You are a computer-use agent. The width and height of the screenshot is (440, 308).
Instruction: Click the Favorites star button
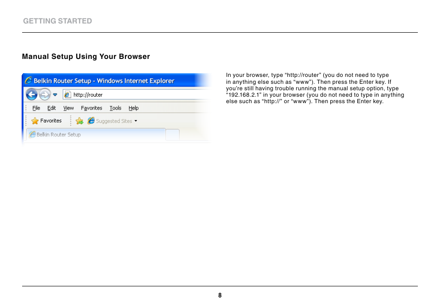tap(46, 121)
